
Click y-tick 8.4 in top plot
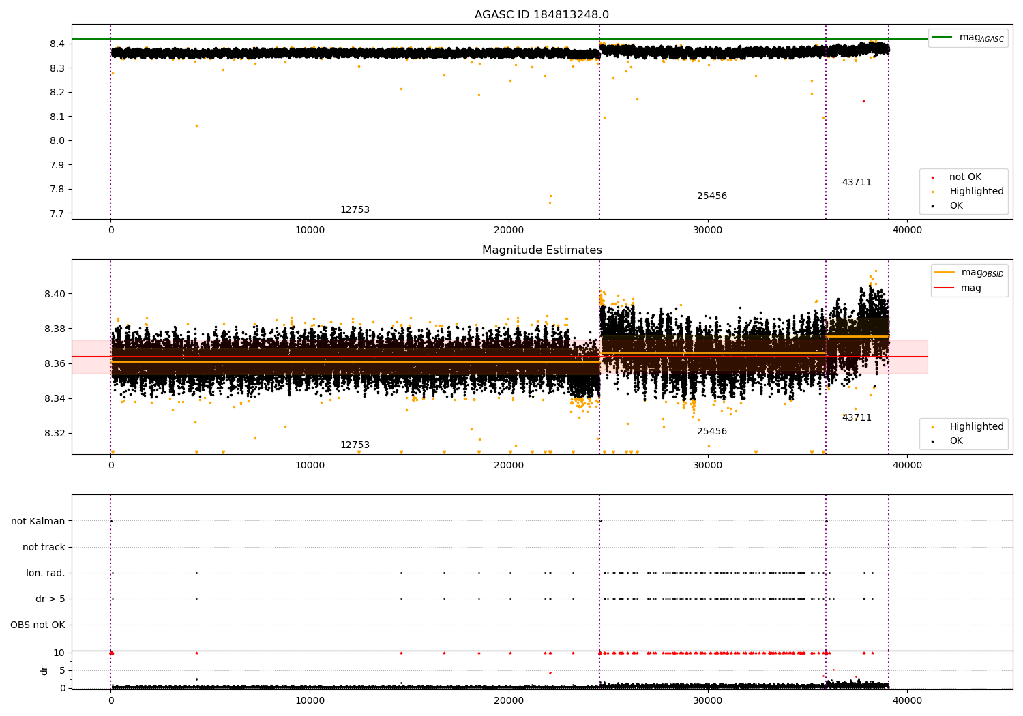[57, 44]
